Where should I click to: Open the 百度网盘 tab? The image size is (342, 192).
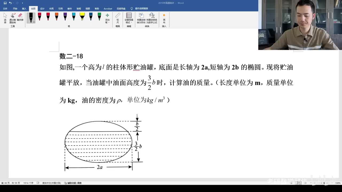(x=121, y=9)
